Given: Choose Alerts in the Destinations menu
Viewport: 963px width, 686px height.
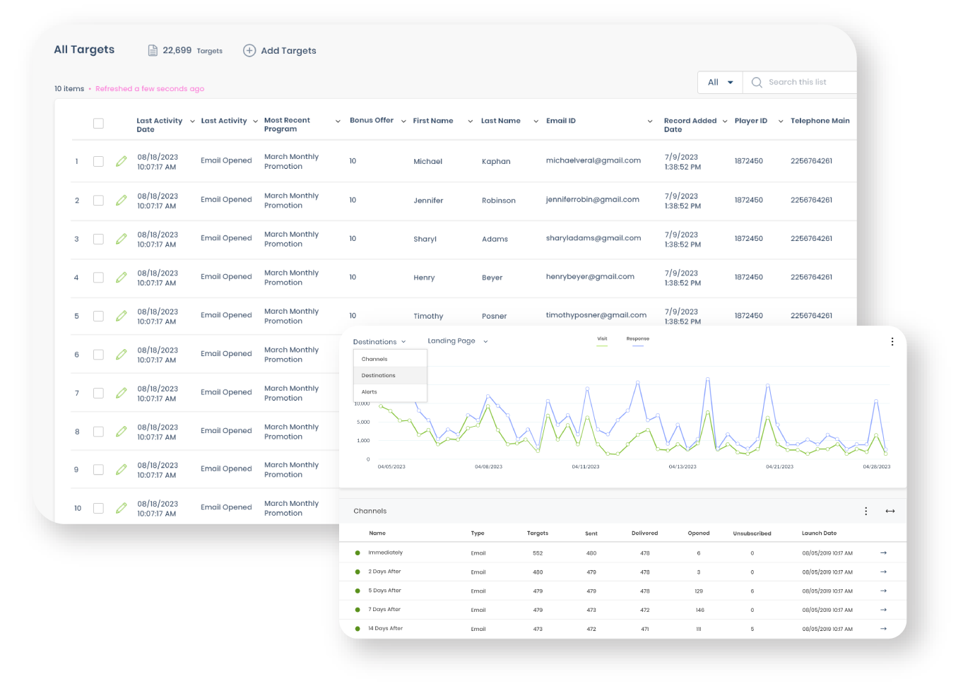Looking at the screenshot, I should click(x=370, y=391).
